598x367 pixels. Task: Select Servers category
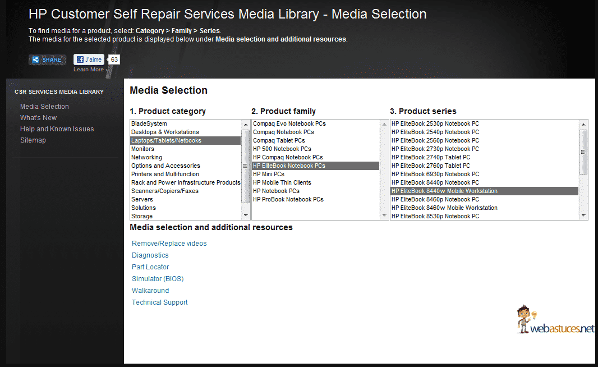pyautogui.click(x=185, y=199)
